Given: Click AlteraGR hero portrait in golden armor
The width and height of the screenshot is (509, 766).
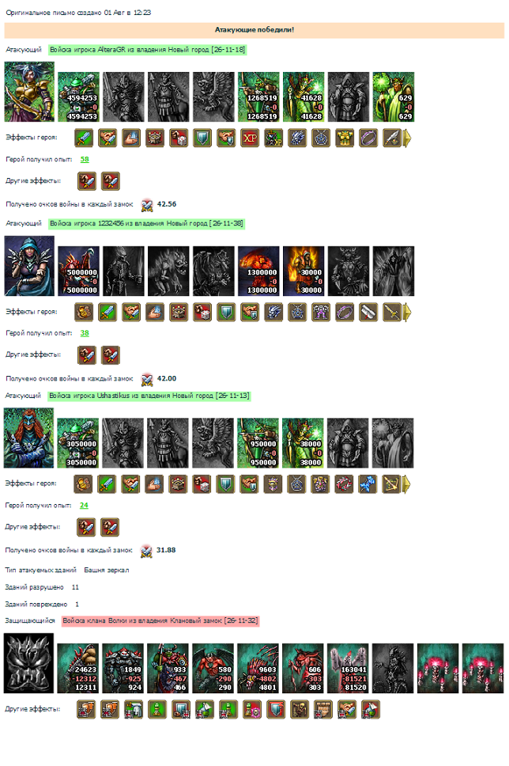Looking at the screenshot, I should (x=29, y=92).
